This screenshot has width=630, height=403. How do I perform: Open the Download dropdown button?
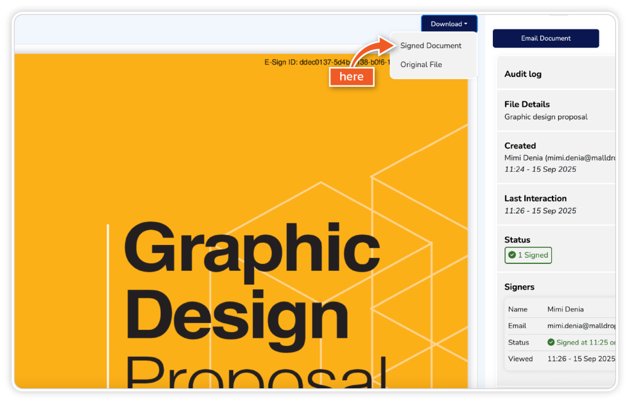pos(449,24)
